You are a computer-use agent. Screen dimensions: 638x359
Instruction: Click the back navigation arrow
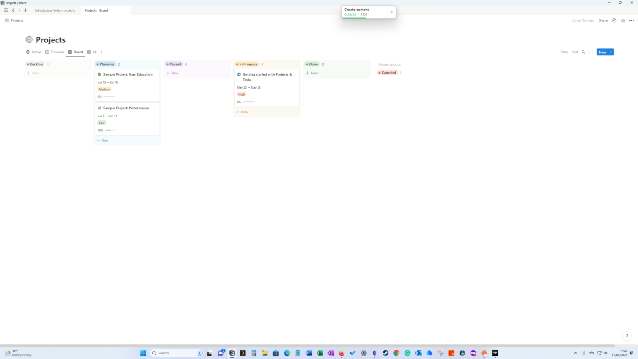click(13, 10)
